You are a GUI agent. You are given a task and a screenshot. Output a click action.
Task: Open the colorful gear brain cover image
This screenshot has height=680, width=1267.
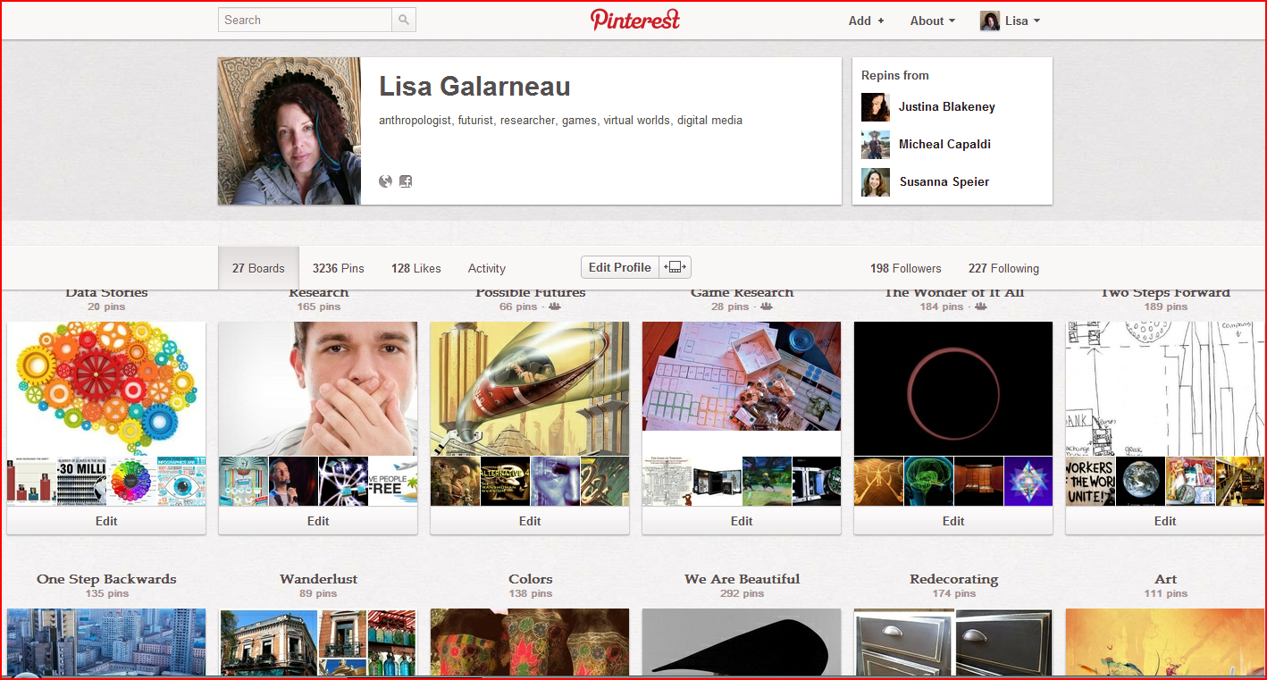(106, 389)
